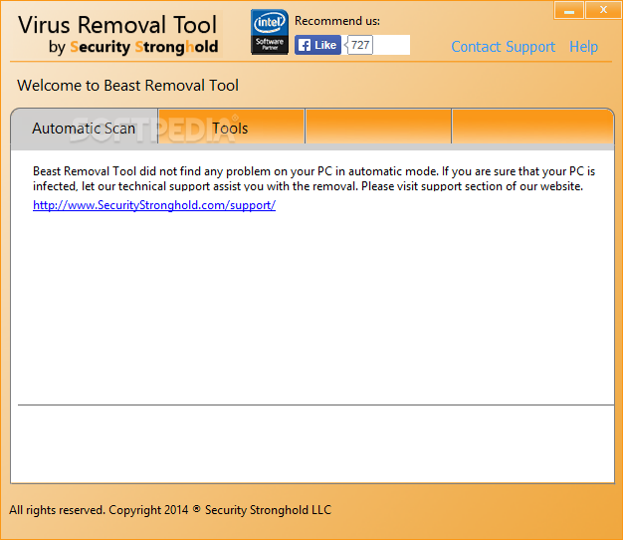Click the Intel Software Partner badge

tap(270, 32)
